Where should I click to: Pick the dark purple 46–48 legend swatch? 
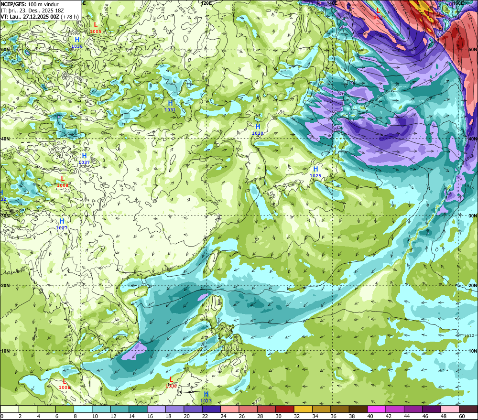point(432,409)
